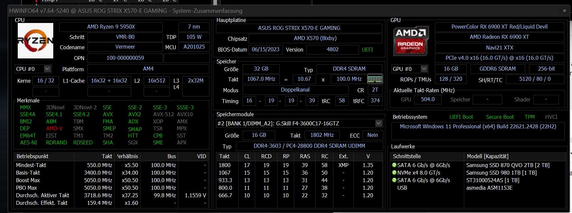The width and height of the screenshot is (572, 213).
Task: Click the Vermeer codename field
Action: coord(125,47)
